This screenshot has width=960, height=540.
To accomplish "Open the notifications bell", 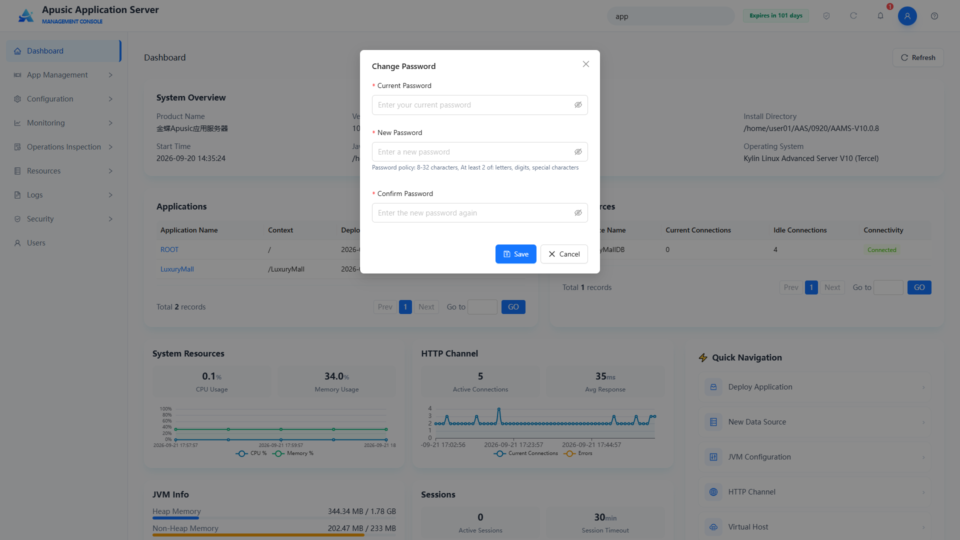I will 880,16.
